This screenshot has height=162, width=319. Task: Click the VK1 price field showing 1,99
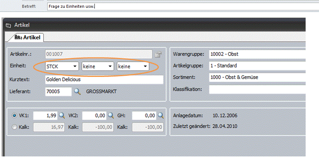click(x=45, y=116)
